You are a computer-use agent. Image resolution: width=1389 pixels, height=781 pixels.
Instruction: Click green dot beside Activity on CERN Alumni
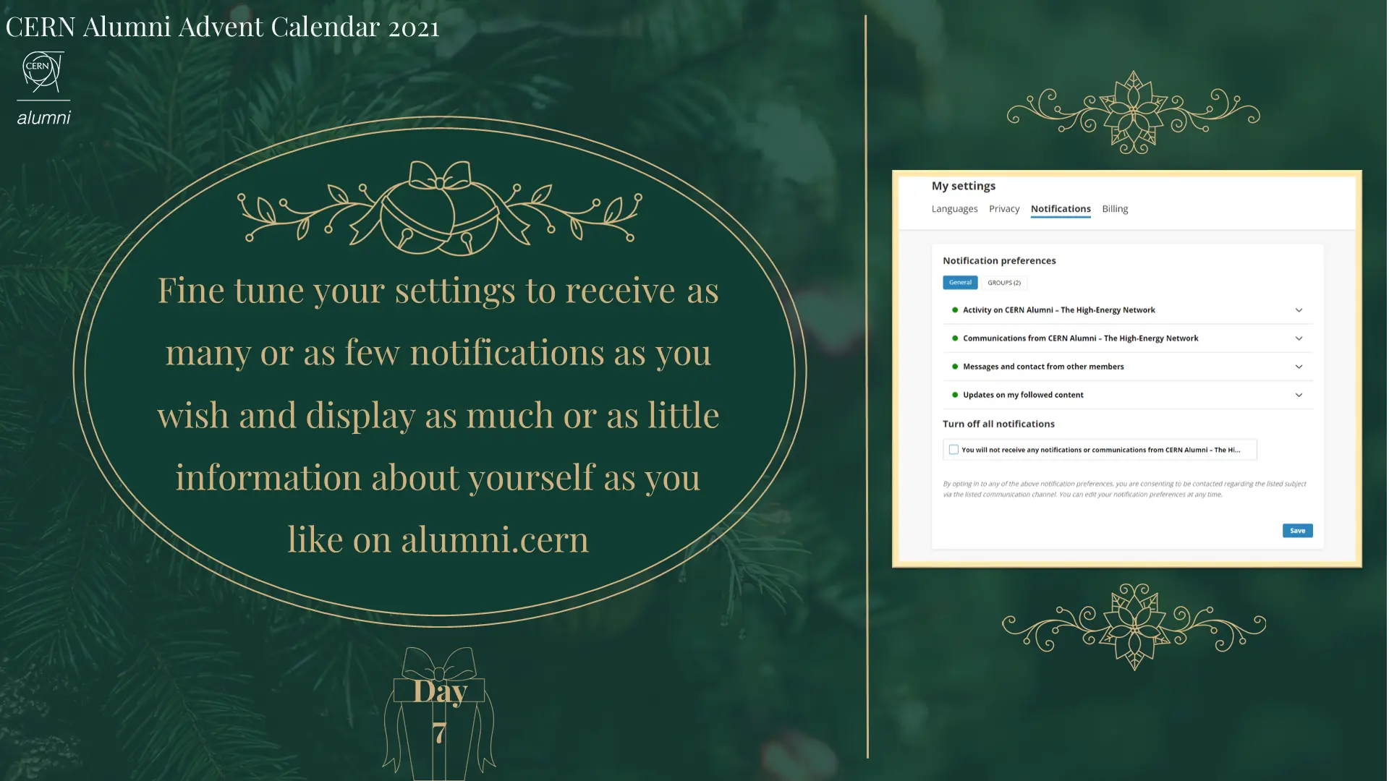pos(955,310)
